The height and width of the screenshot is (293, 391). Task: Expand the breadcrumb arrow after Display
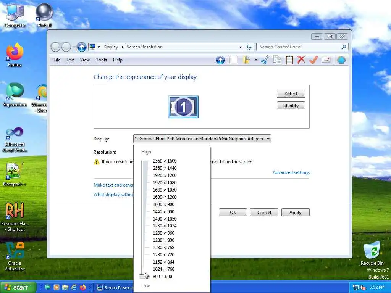click(123, 47)
